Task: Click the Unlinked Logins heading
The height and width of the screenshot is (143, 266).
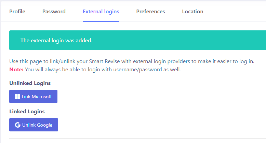Action: click(30, 83)
